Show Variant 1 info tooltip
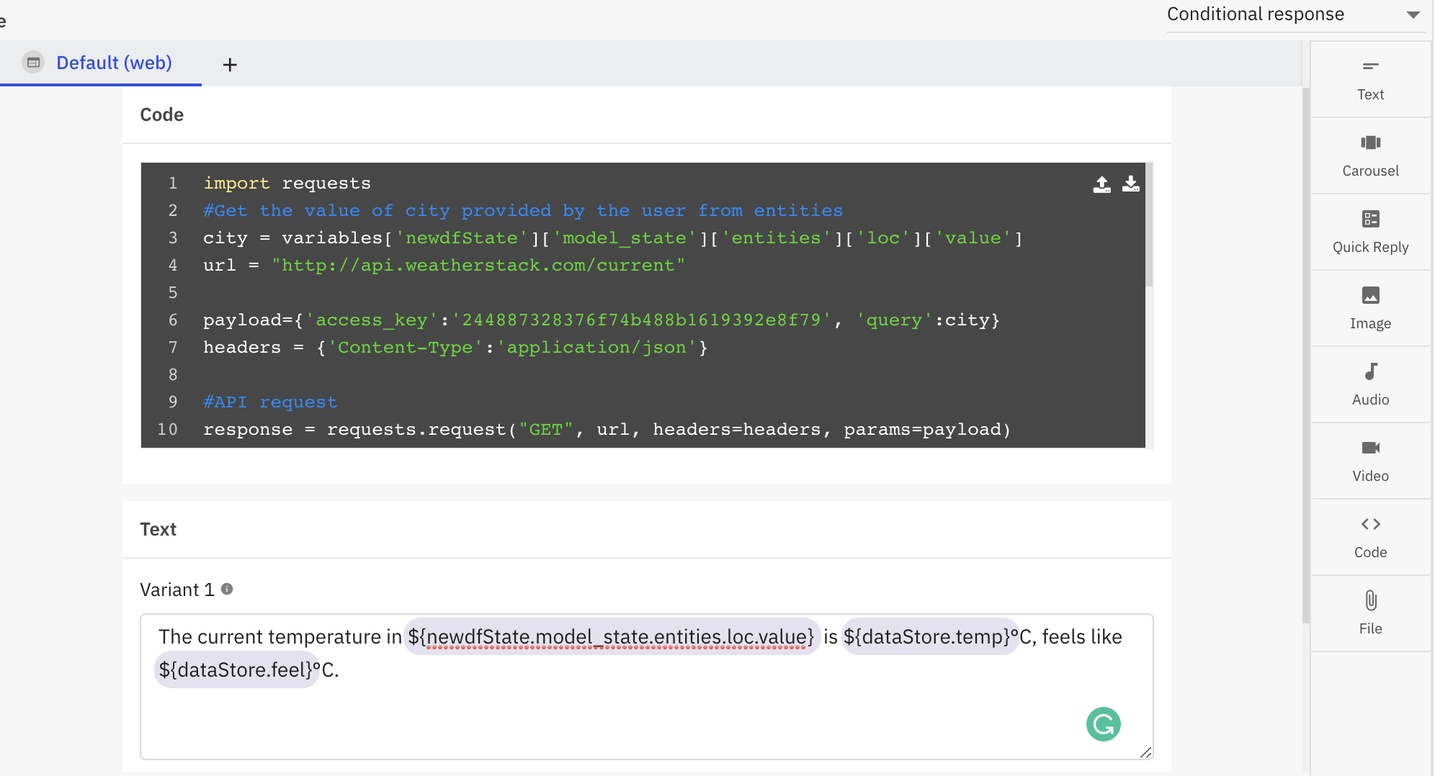This screenshot has width=1435, height=776. (227, 589)
